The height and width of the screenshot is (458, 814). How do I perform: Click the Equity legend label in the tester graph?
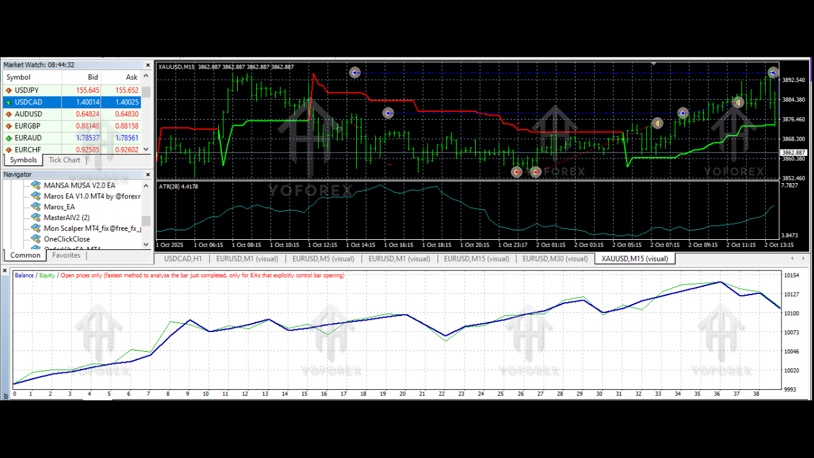47,275
